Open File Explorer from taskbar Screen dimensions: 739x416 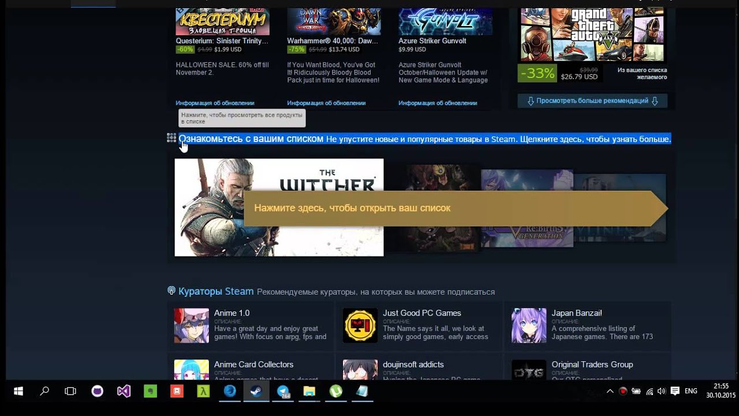pyautogui.click(x=309, y=391)
